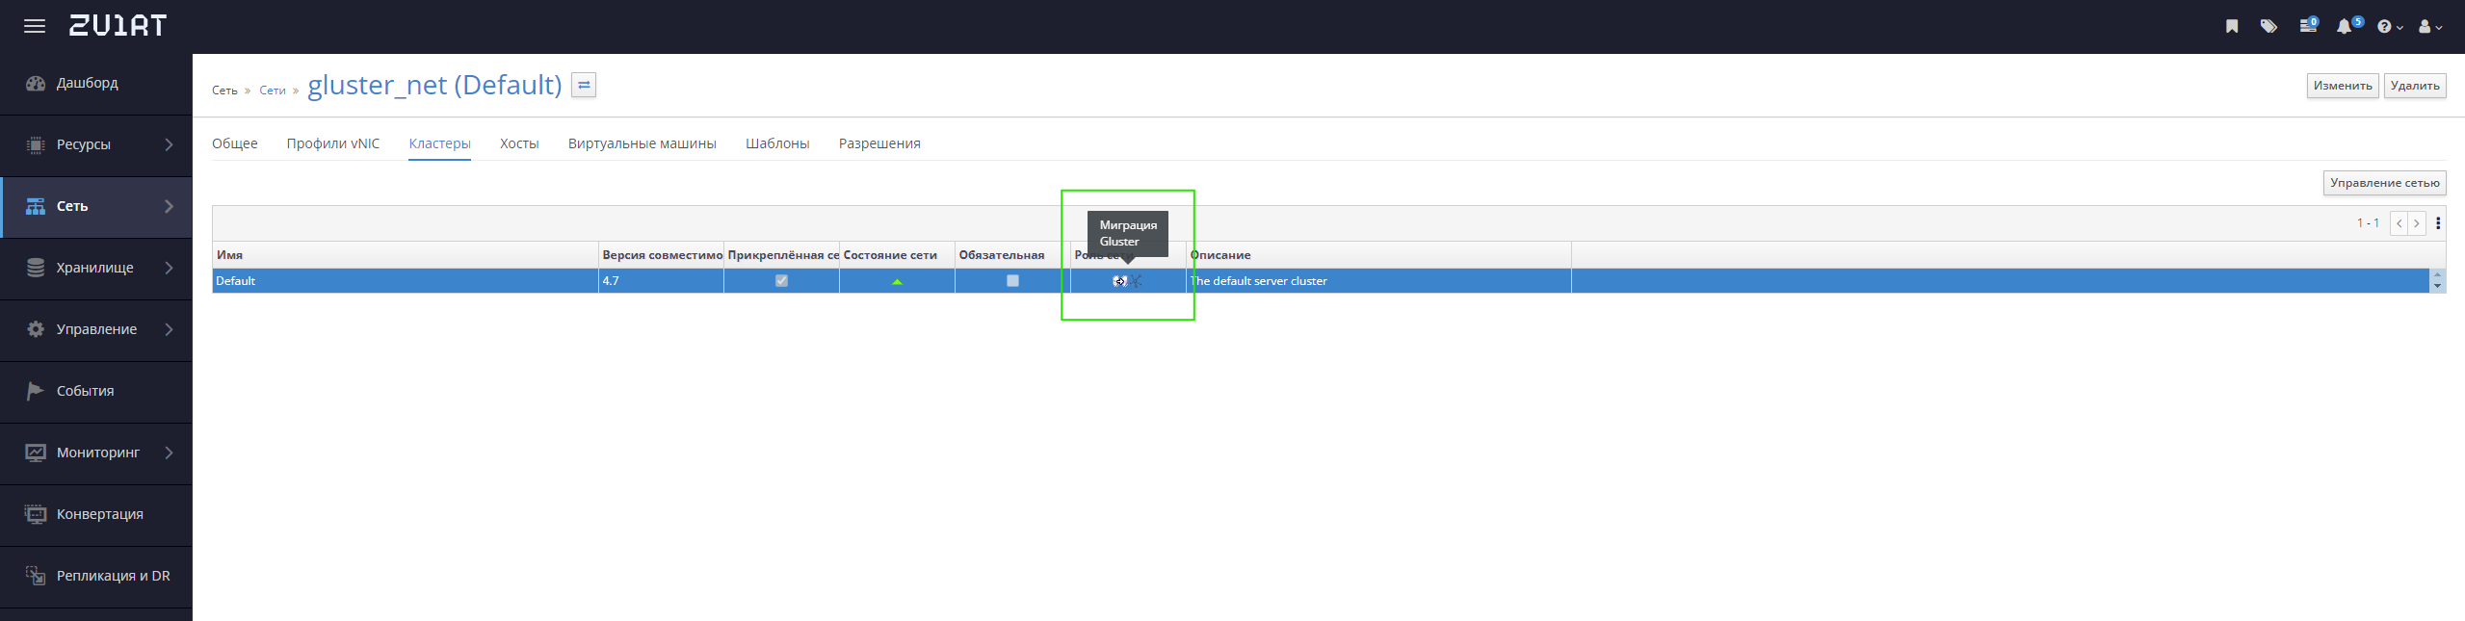Sort by the Описание column header

1378,255
